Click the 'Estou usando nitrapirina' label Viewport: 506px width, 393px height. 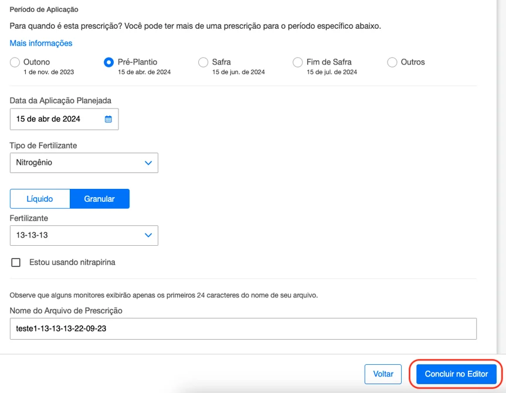tap(72, 263)
